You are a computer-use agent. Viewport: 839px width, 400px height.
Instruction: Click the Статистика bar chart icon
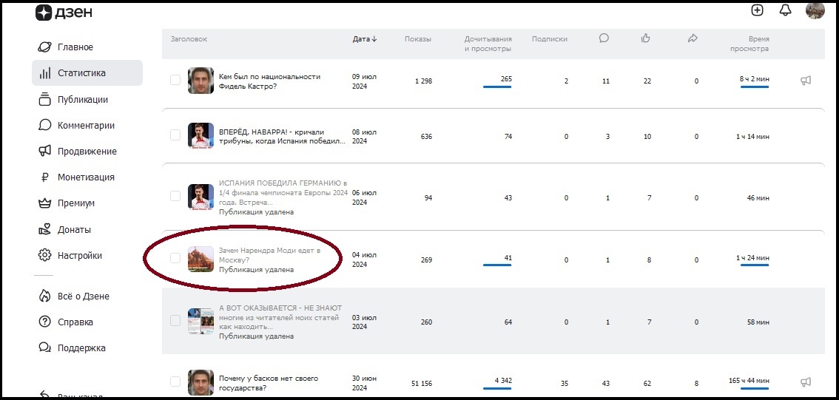pos(45,72)
